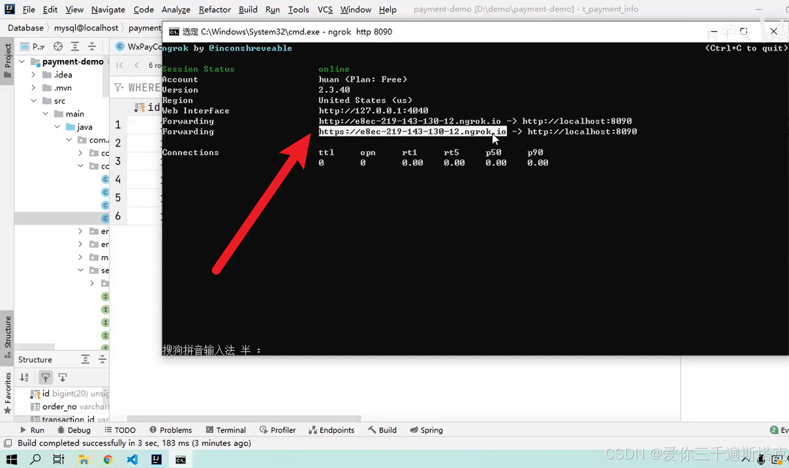Image resolution: width=789 pixels, height=468 pixels.
Task: Open Task View on taskbar
Action: click(x=58, y=459)
